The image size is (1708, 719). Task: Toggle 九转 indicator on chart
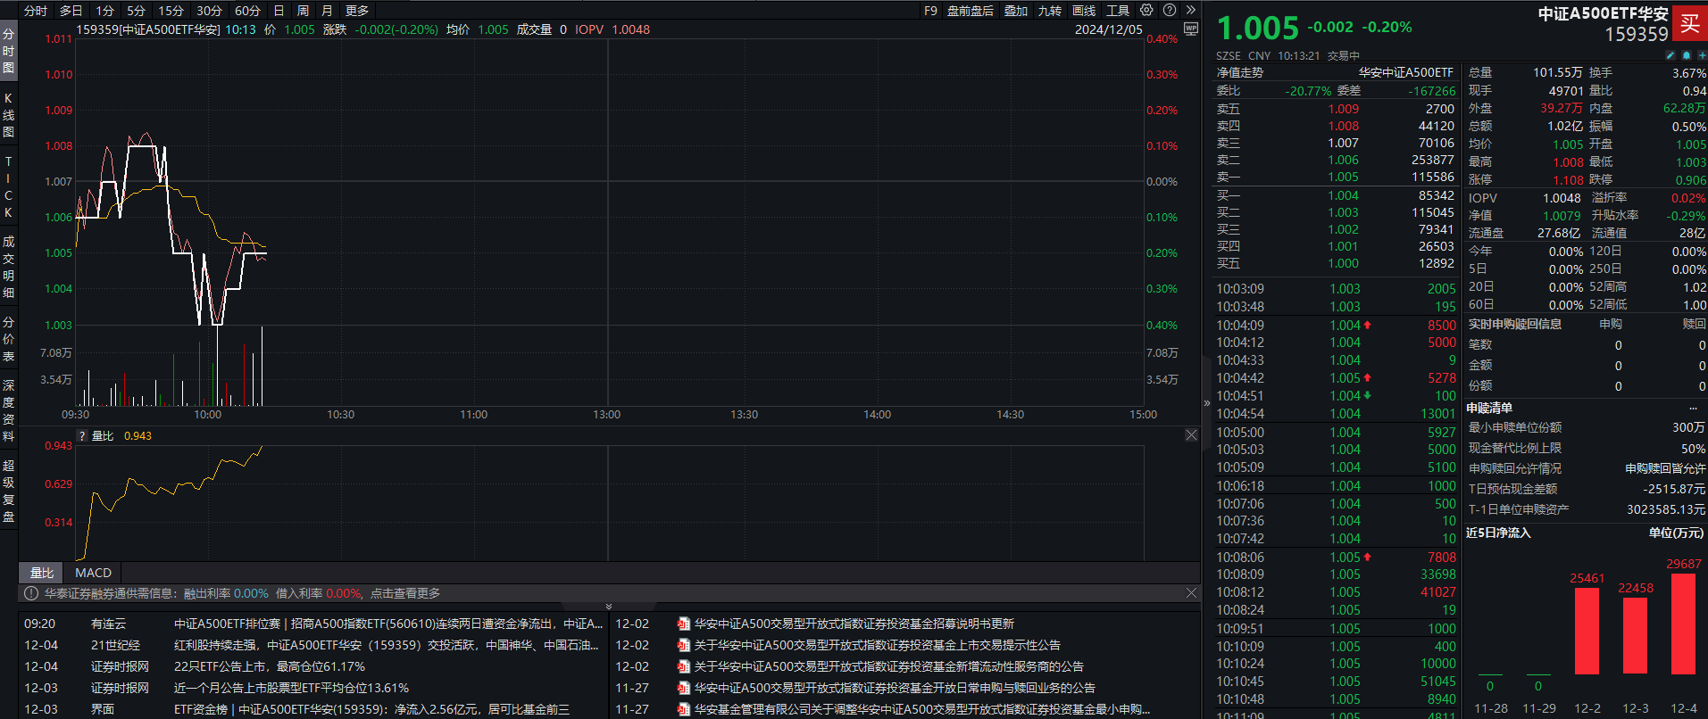coord(1050,11)
